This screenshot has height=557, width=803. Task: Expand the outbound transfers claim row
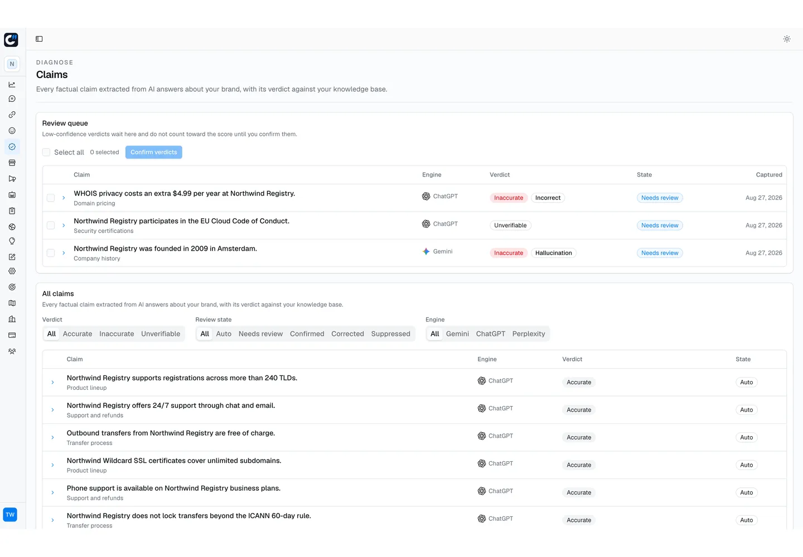(x=53, y=438)
